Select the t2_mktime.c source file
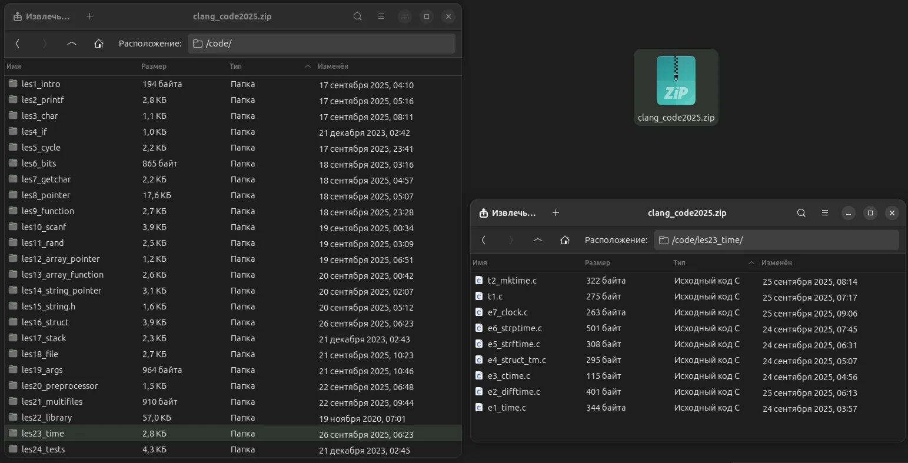 click(x=512, y=281)
